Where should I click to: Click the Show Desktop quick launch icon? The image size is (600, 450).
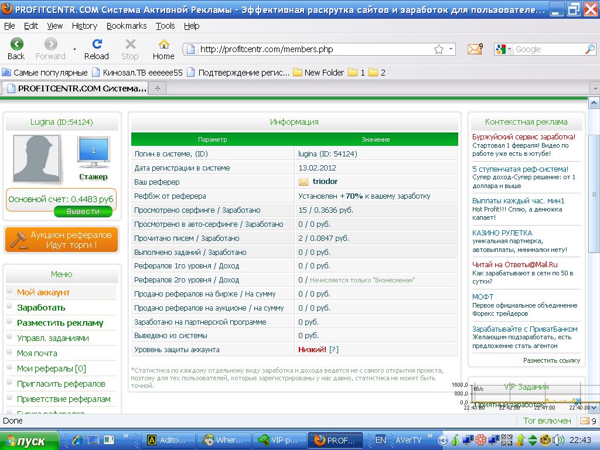click(93, 440)
